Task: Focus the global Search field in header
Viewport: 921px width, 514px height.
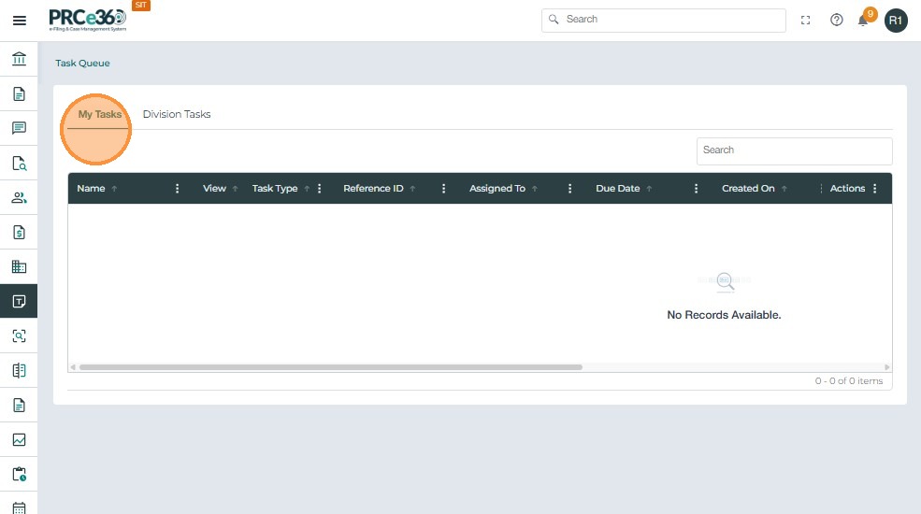Action: tap(664, 20)
